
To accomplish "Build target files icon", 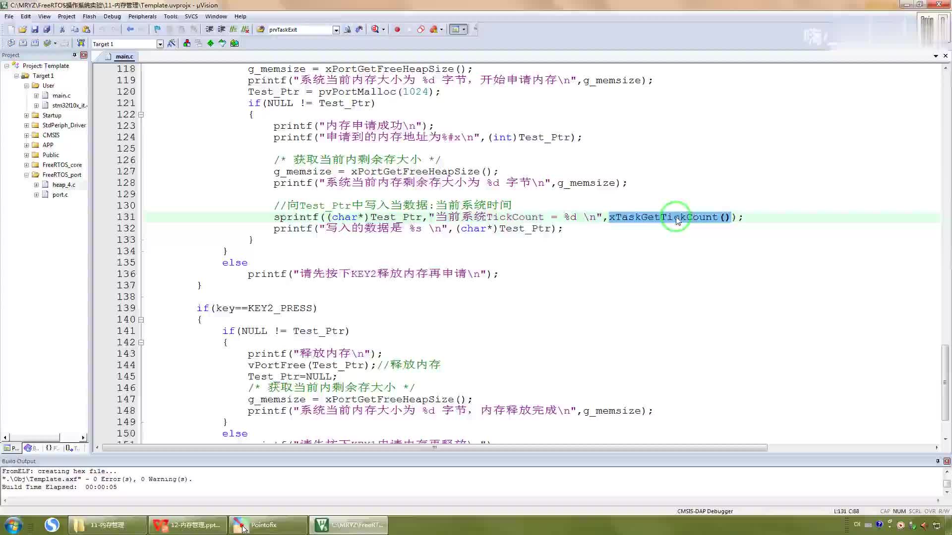I will (x=23, y=43).
